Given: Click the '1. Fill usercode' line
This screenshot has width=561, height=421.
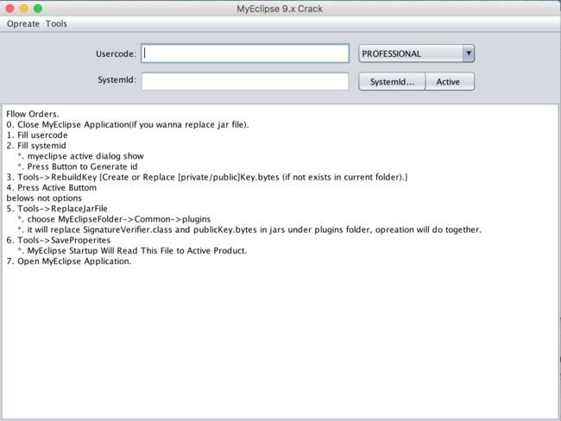Looking at the screenshot, I should 37,135.
